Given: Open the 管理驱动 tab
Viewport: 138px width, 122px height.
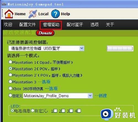Looking at the screenshot, I should pos(51,25).
